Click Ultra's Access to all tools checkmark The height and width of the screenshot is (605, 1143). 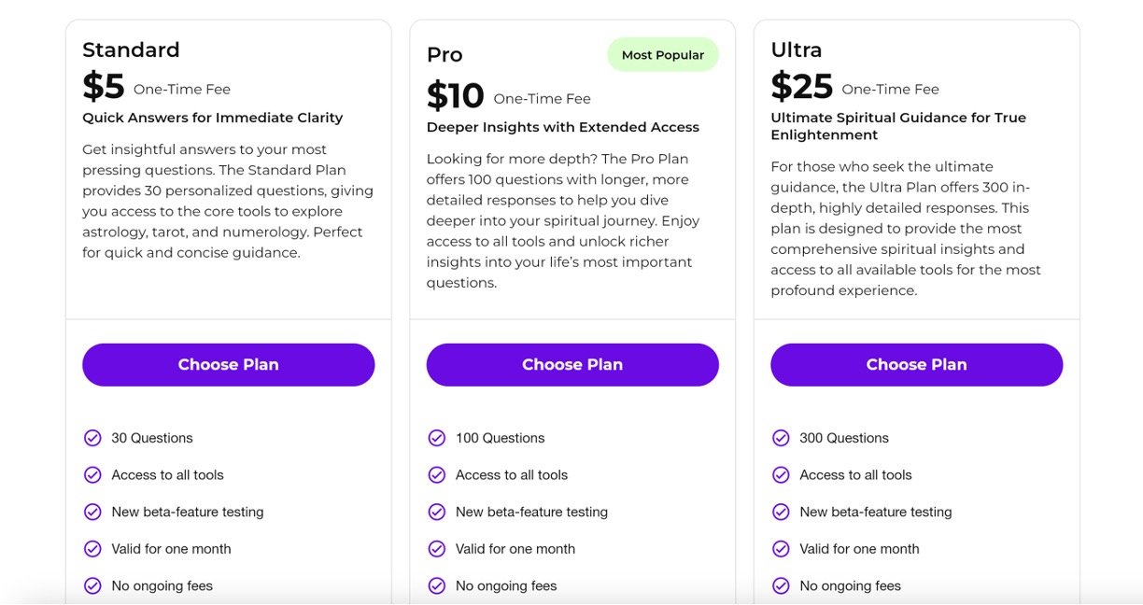pyautogui.click(x=781, y=475)
